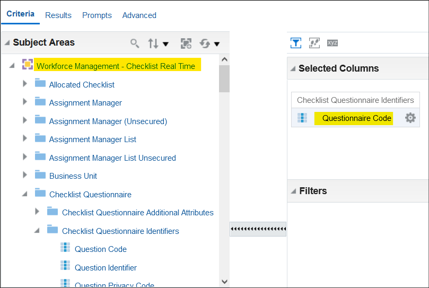Click the add/remove subject areas icon
Image resolution: width=429 pixels, height=288 pixels.
coord(186,43)
